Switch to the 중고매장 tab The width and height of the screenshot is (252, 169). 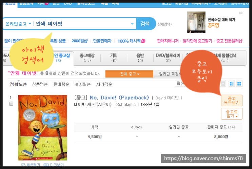(x=87, y=58)
